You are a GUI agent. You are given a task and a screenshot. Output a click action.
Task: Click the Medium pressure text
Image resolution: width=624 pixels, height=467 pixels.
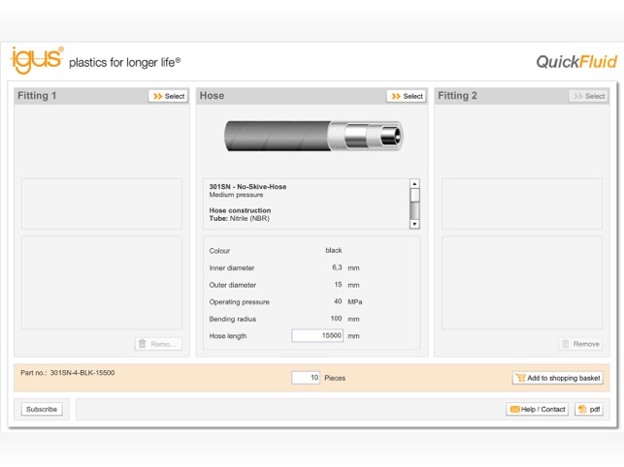[x=236, y=195]
